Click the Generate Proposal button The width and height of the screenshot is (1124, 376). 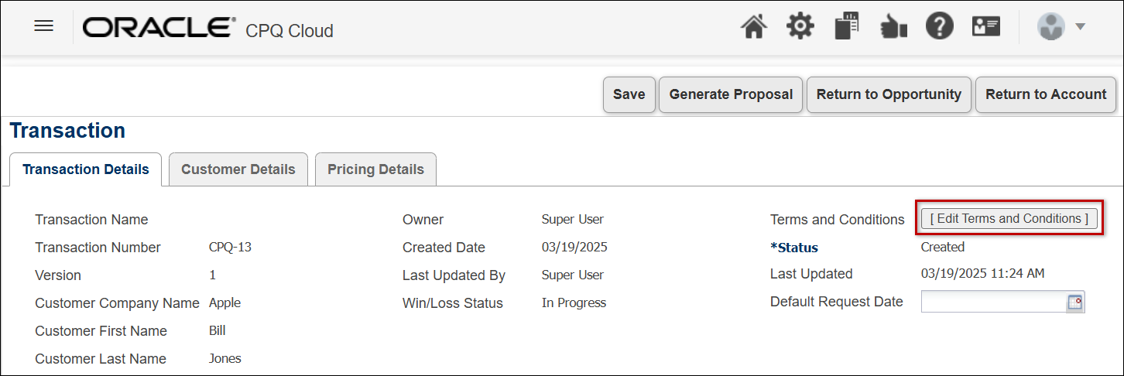pyautogui.click(x=731, y=94)
